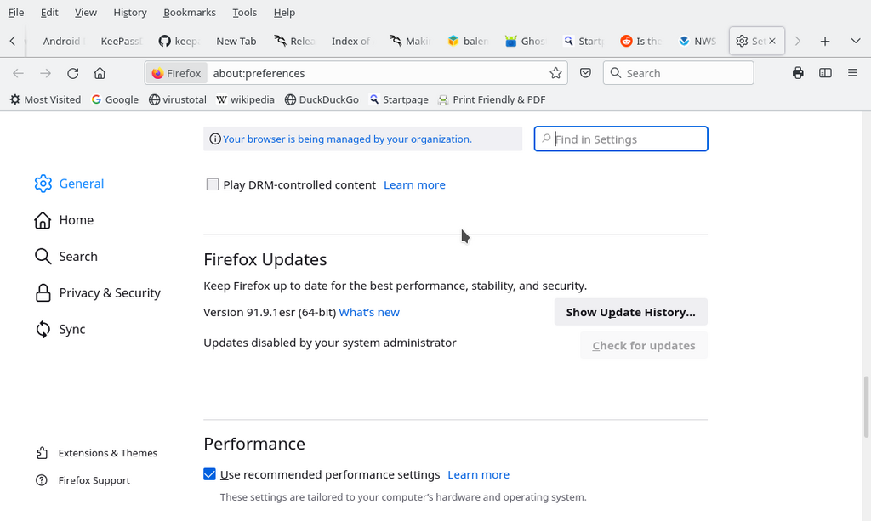
Task: Open Firefox Support link
Action: [x=83, y=480]
